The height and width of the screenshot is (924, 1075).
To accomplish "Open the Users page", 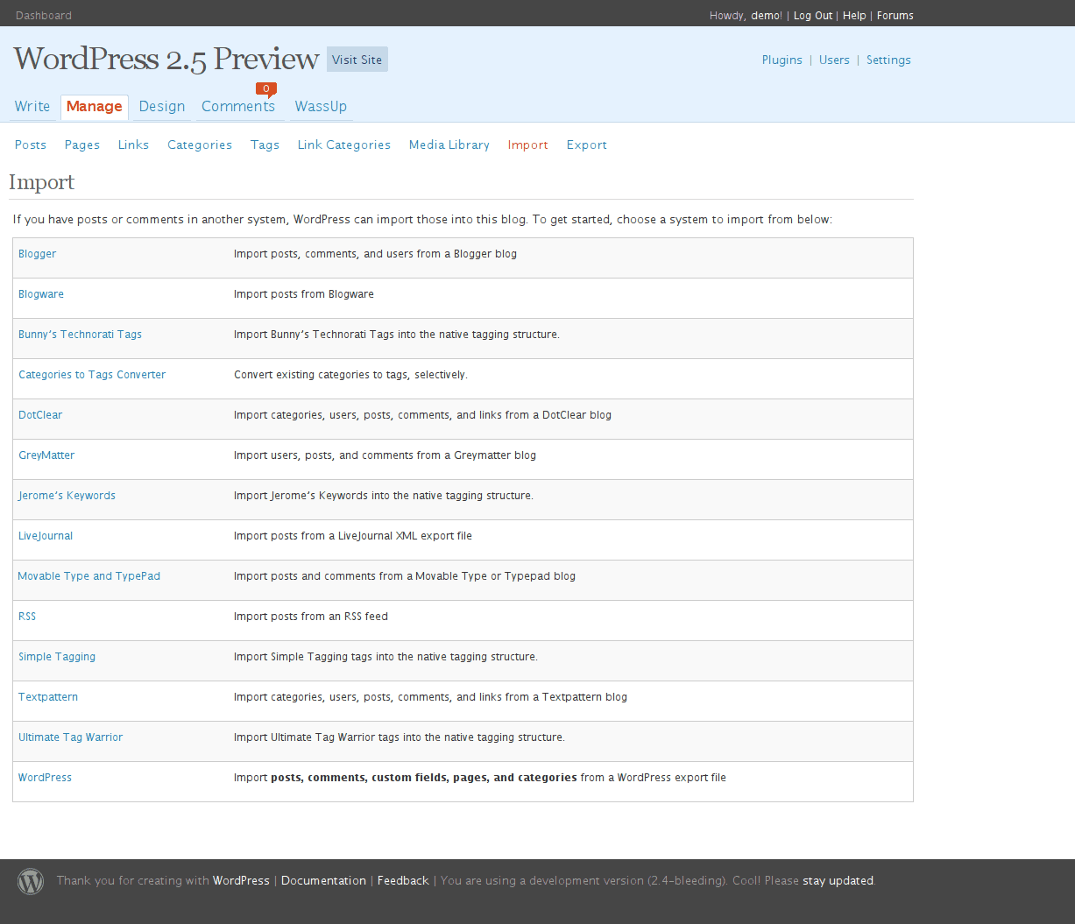I will tap(834, 60).
